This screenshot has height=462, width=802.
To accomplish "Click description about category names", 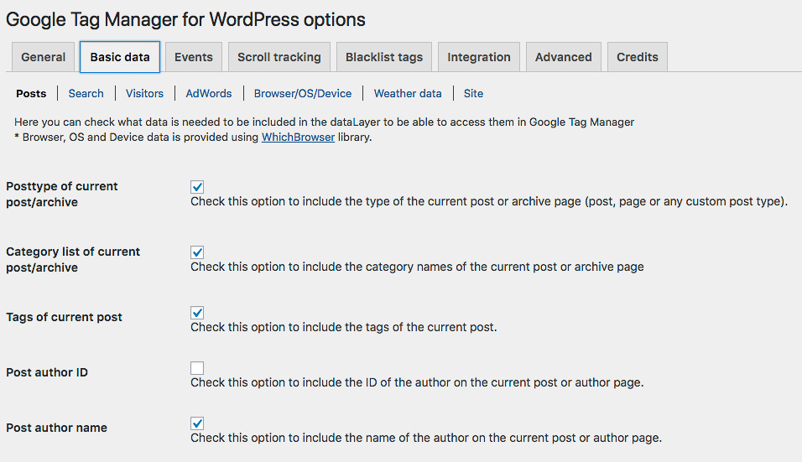I will pos(418,267).
